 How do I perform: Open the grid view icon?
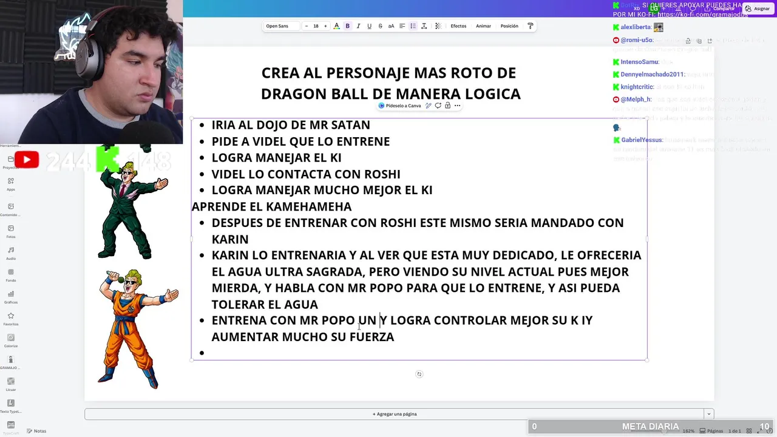tap(749, 431)
